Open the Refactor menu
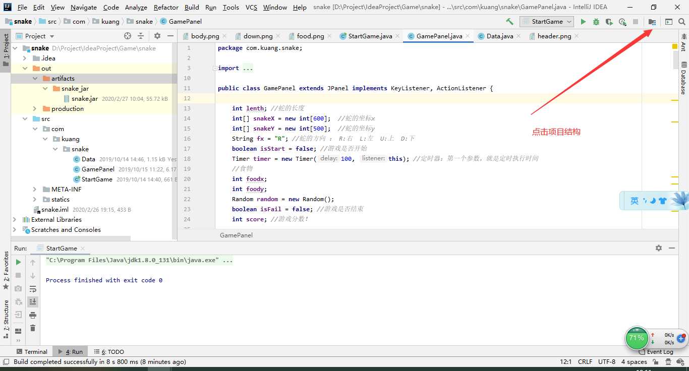This screenshot has height=371, width=689. click(166, 7)
